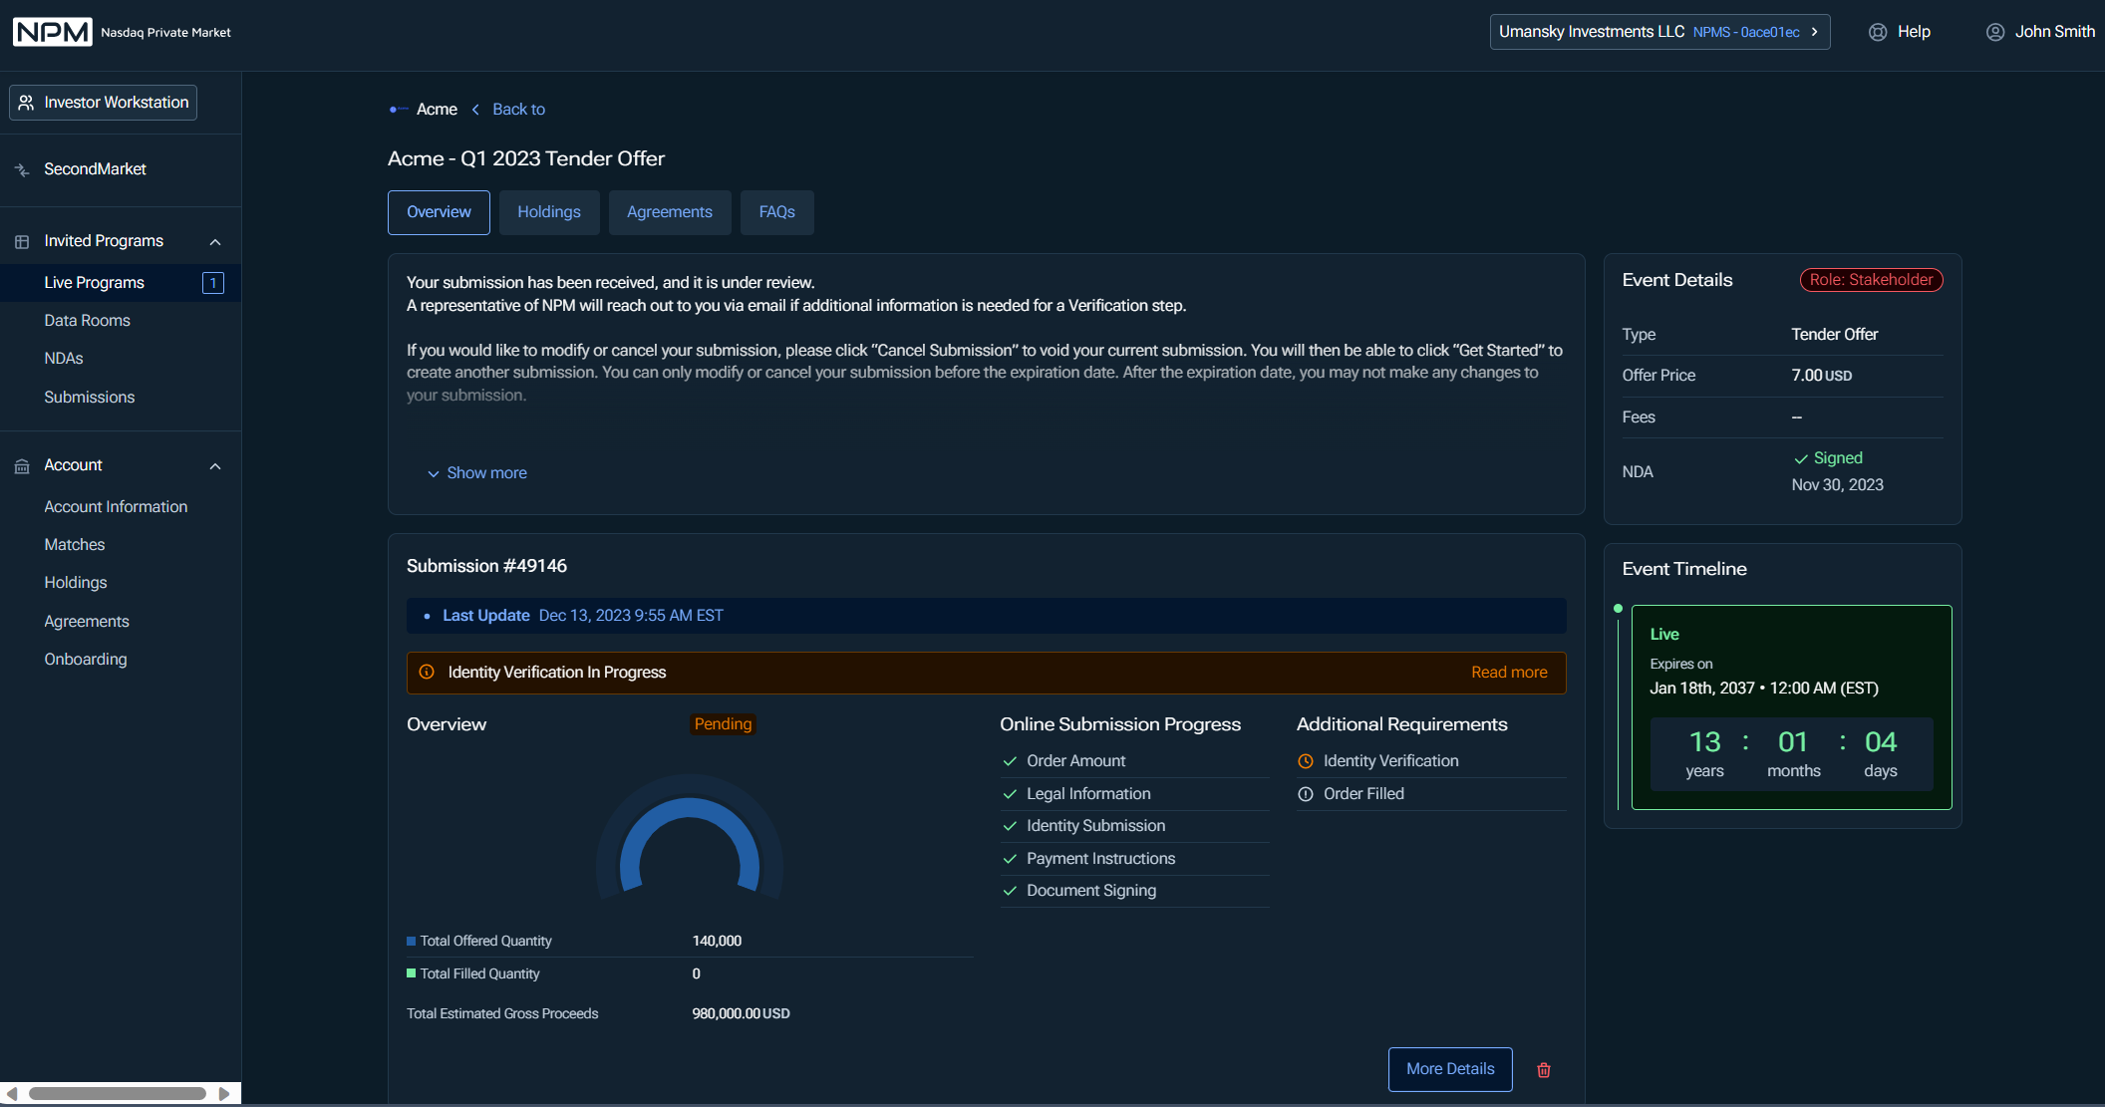The height and width of the screenshot is (1107, 2105).
Task: Collapse the Invited Programs section chevron
Action: tap(215, 242)
